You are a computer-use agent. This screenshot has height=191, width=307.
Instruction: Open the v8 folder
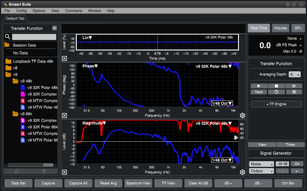(8, 68)
